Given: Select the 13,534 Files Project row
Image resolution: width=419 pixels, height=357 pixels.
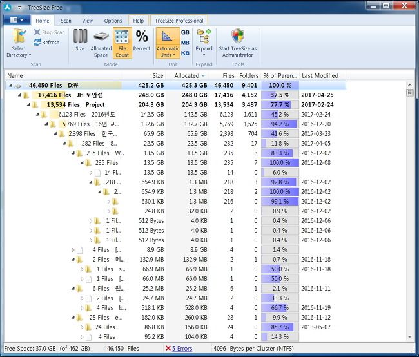Looking at the screenshot, I should point(175,105).
